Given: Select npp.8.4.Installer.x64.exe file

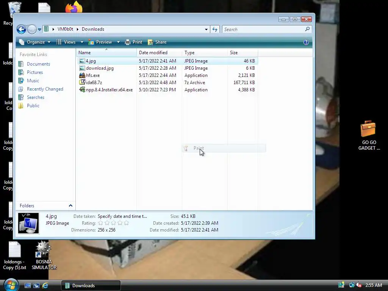Looking at the screenshot, I should (167, 89).
